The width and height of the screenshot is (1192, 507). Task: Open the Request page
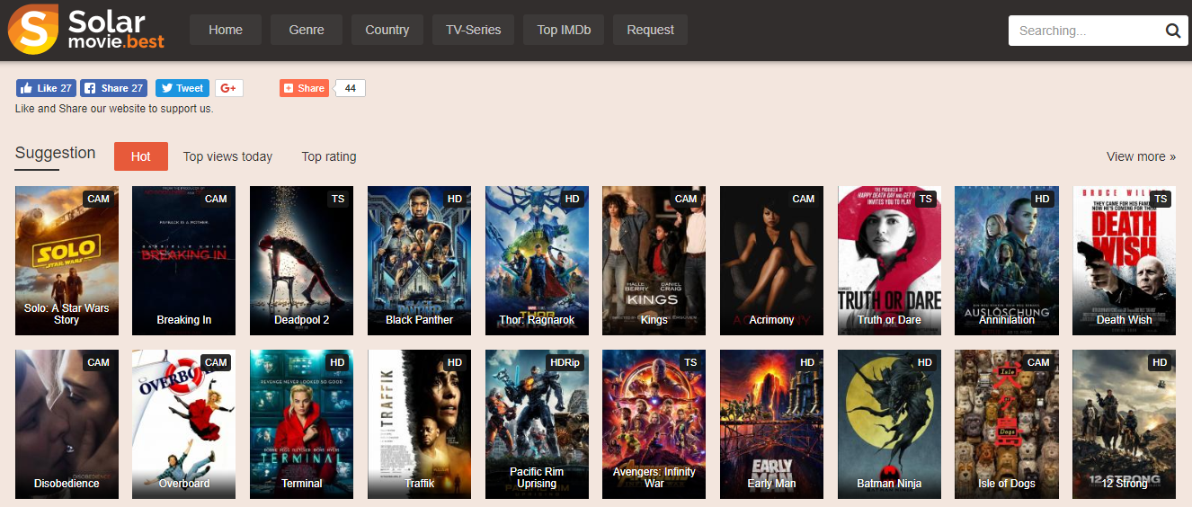[650, 30]
